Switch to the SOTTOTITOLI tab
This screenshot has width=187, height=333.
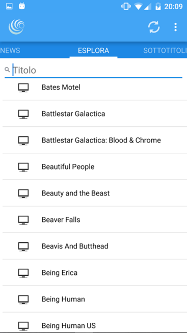pos(165,50)
